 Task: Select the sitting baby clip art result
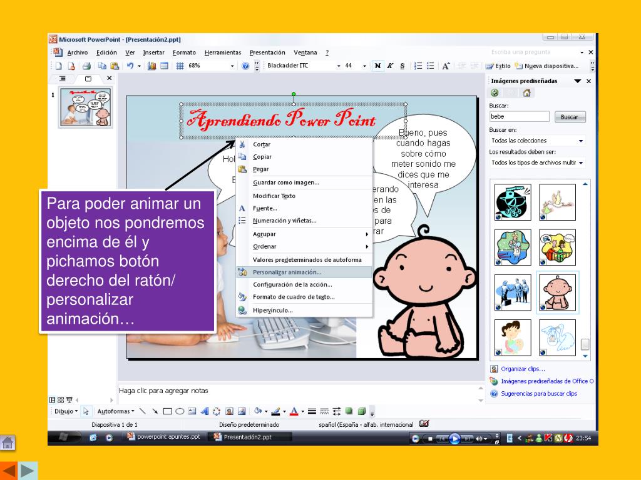point(557,292)
